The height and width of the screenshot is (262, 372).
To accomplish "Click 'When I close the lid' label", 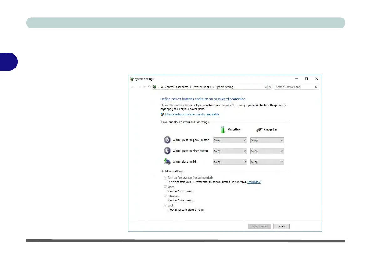I will [x=184, y=162].
